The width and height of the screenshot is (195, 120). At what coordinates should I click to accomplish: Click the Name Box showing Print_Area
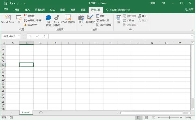pos(9,36)
